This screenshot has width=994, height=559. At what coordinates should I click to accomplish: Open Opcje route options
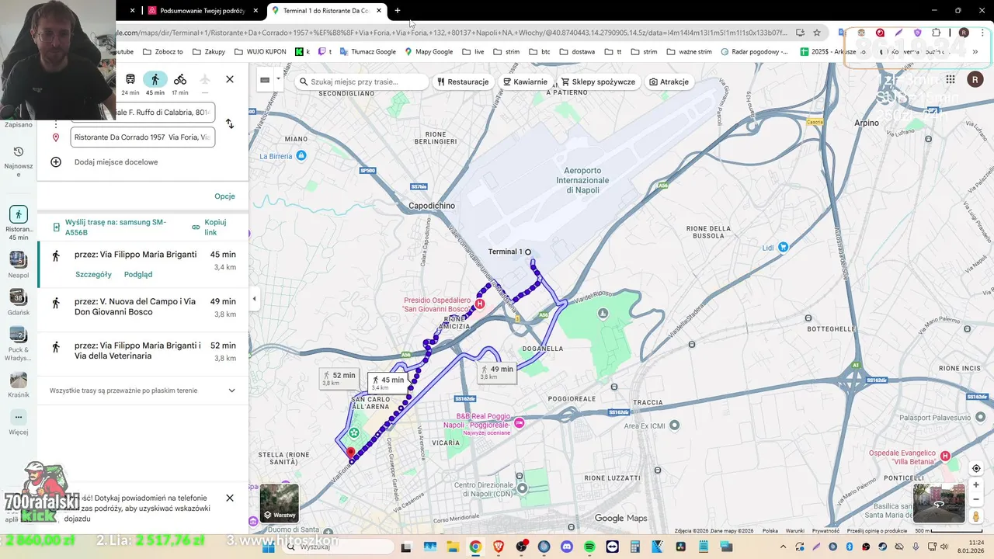[x=224, y=196]
